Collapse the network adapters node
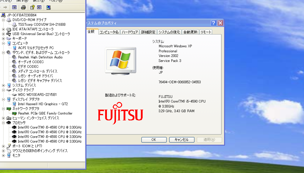 coord(3,109)
